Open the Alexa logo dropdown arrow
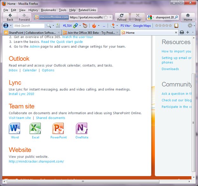198x186 pixels. (x=11, y=26)
